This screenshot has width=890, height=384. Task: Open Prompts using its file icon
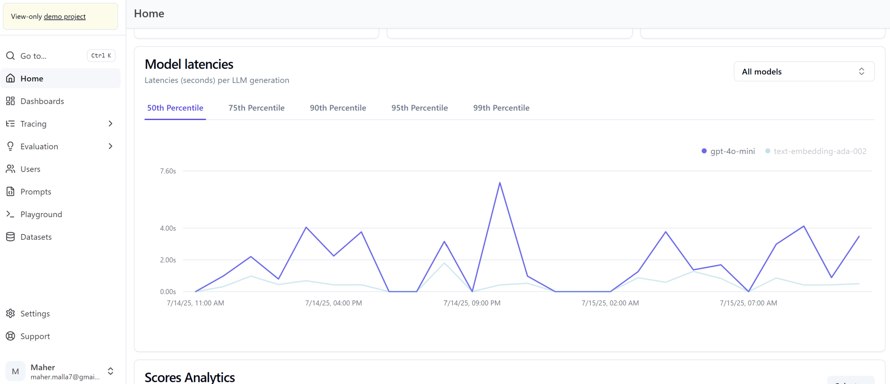[10, 191]
